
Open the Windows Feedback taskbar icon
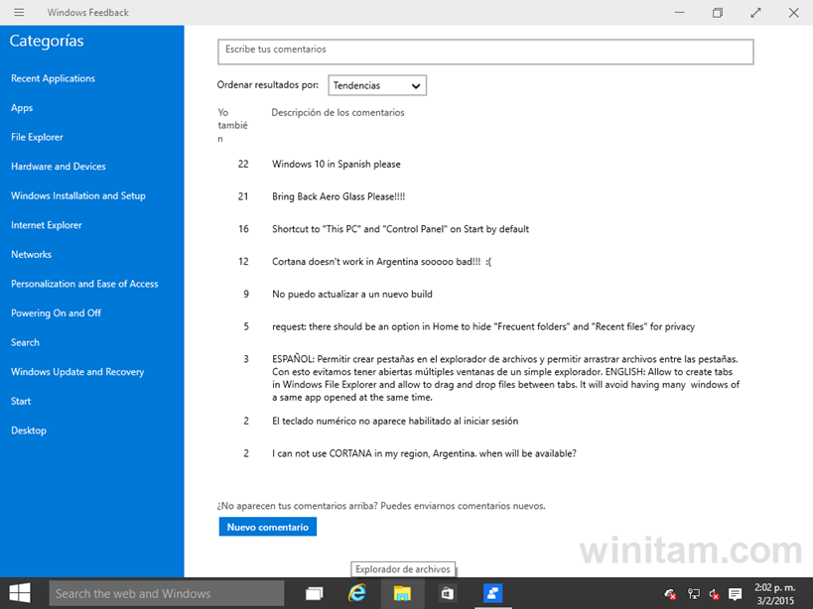(x=492, y=592)
